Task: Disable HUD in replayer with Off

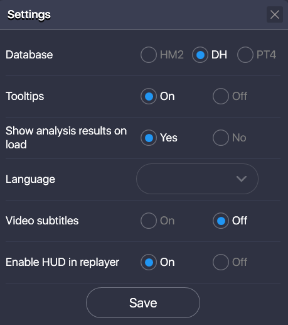Action: click(221, 262)
